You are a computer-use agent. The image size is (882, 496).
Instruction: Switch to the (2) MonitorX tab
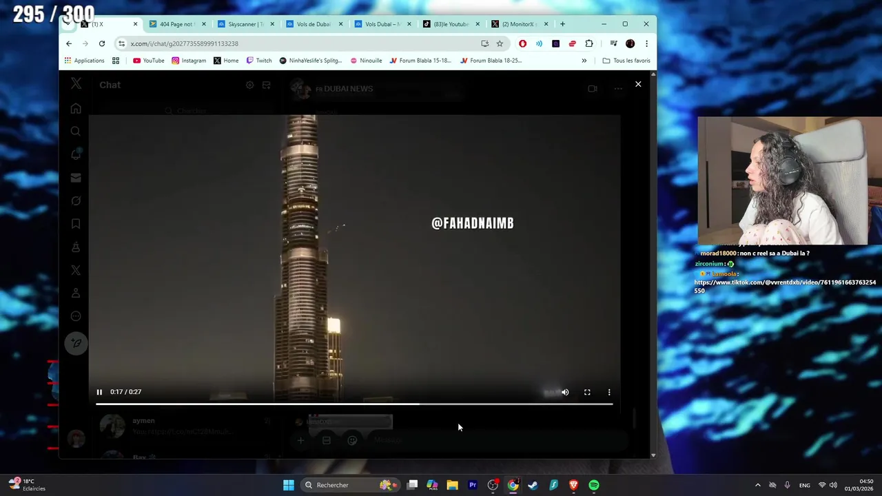[x=519, y=24]
